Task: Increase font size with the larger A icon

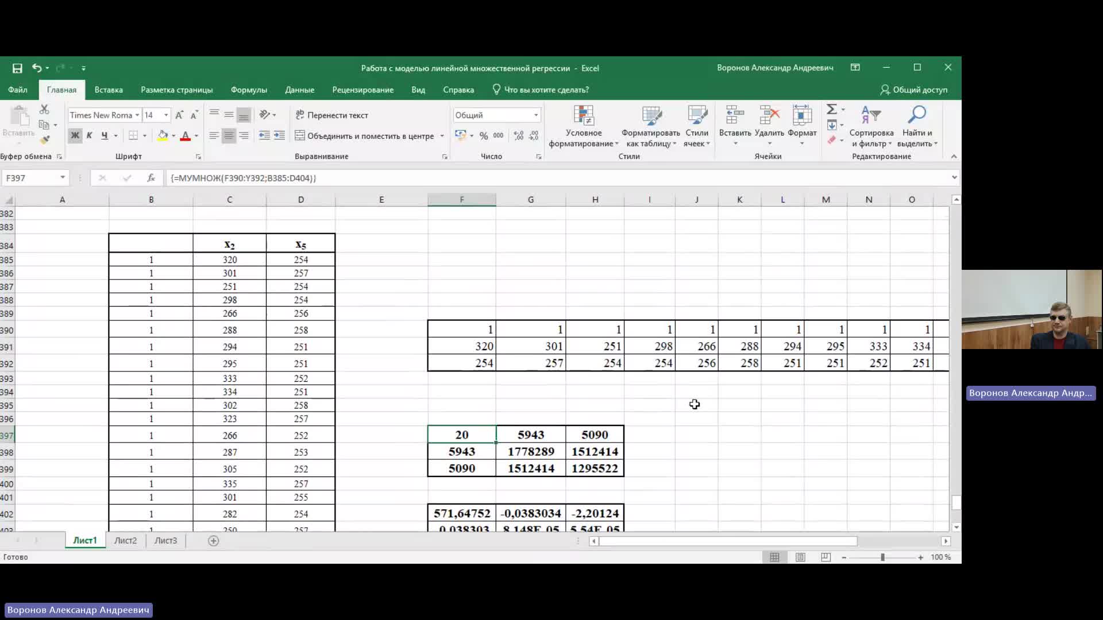Action: pos(179,115)
